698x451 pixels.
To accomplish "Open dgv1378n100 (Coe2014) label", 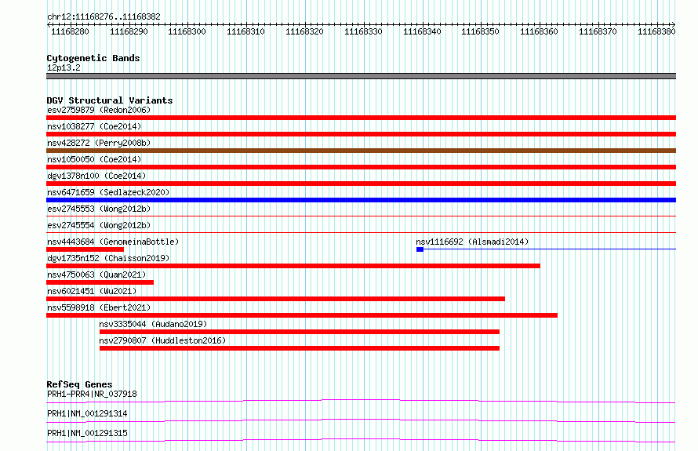I will pyautogui.click(x=96, y=176).
